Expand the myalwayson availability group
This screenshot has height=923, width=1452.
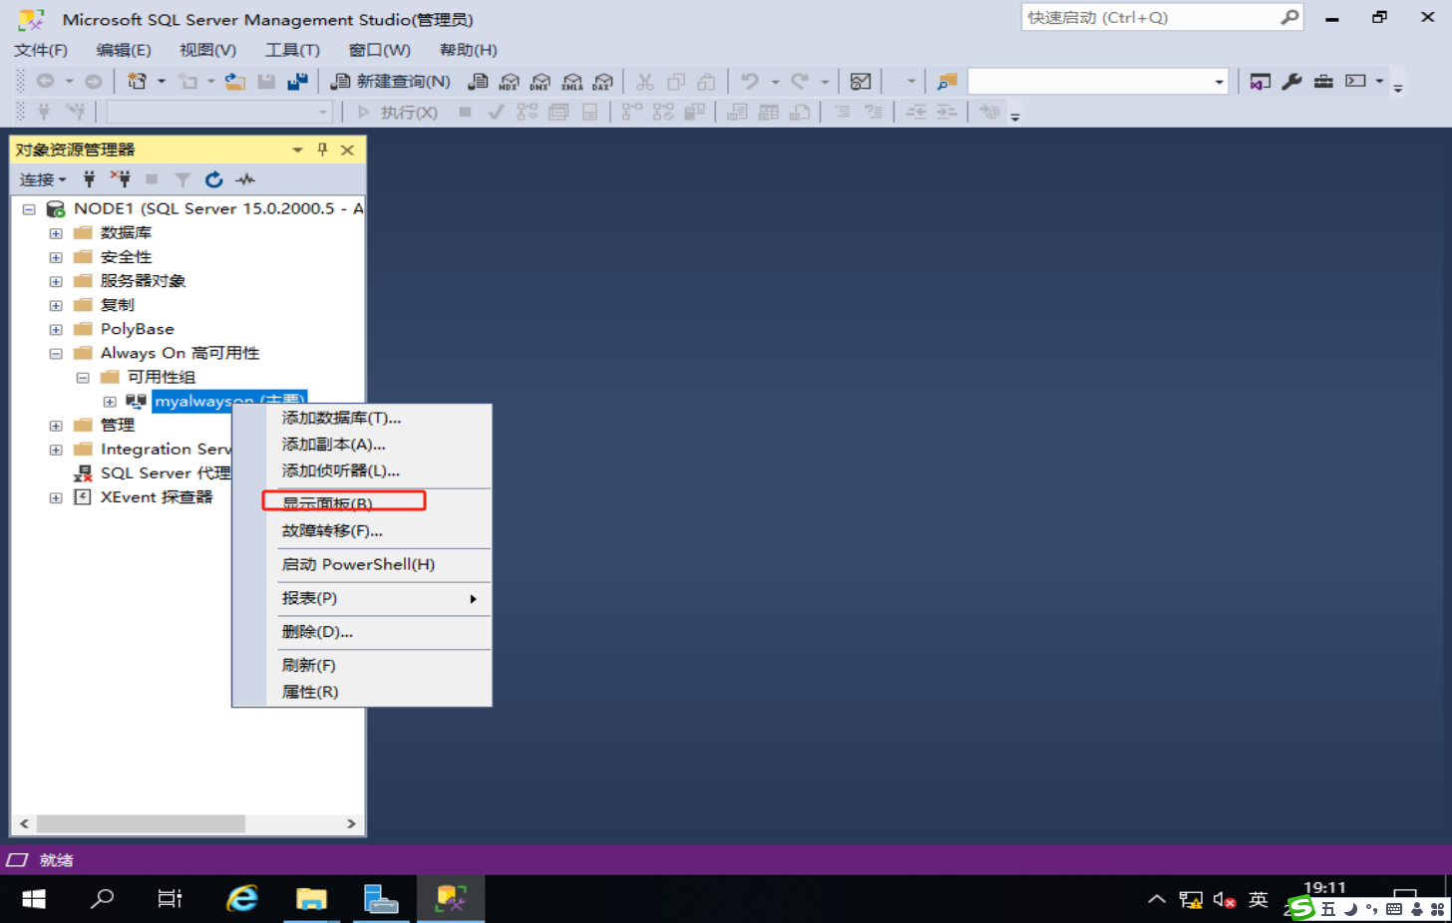point(110,402)
